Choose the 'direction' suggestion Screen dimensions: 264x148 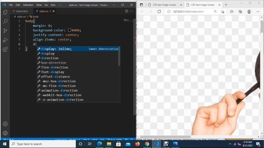point(78,58)
